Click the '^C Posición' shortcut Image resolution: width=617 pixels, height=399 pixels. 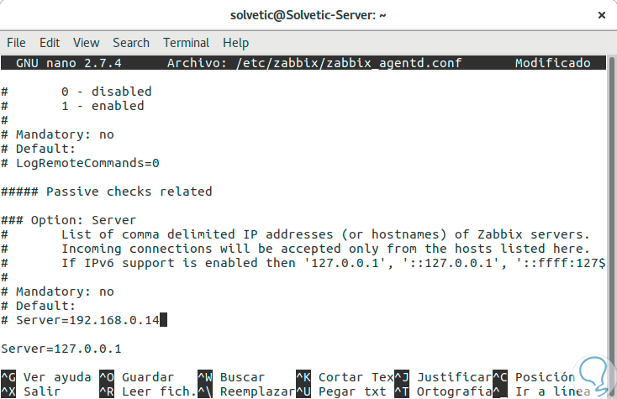coord(534,377)
